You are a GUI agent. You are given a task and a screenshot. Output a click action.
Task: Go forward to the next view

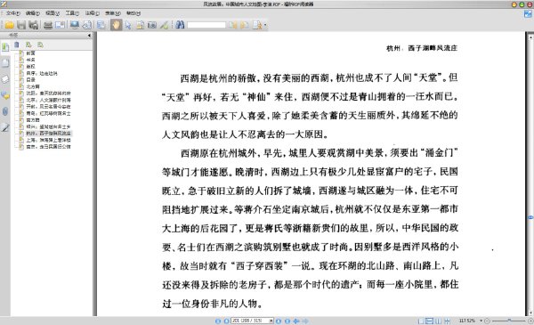pyautogui.click(x=305, y=321)
